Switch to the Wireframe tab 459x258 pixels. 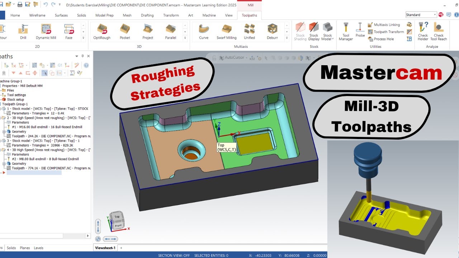37,15
